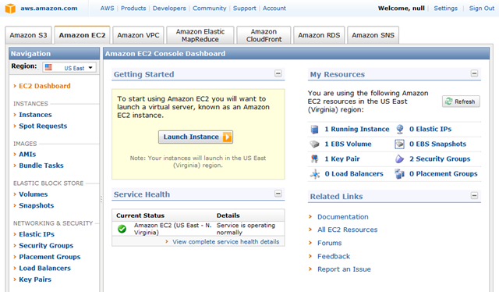
Task: Open the Support menu
Action: click(x=244, y=9)
